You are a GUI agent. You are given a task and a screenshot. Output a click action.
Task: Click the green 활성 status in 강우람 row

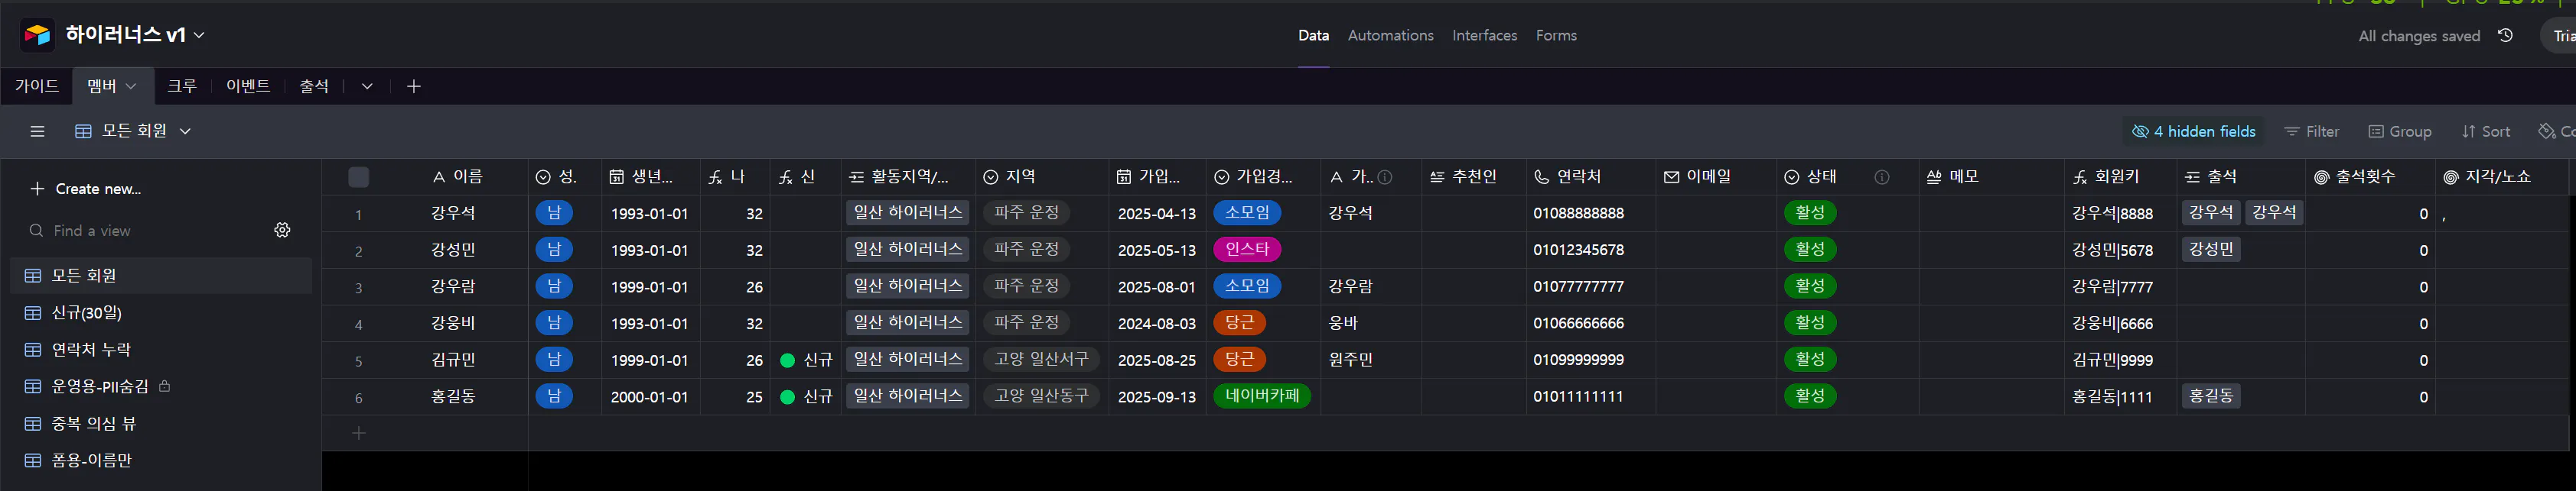(1809, 286)
